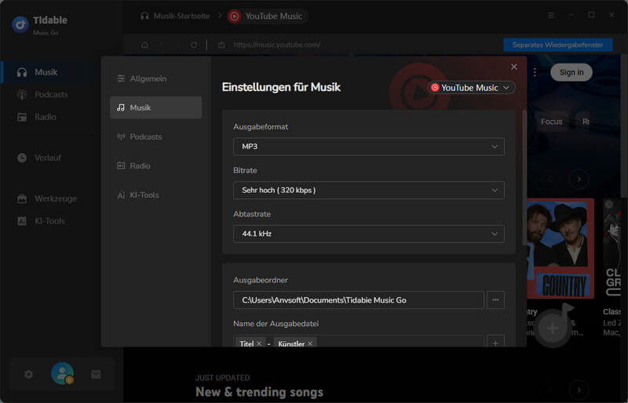Remove the Titel tag from filename
Viewport: 628px width, 403px height.
tap(259, 343)
